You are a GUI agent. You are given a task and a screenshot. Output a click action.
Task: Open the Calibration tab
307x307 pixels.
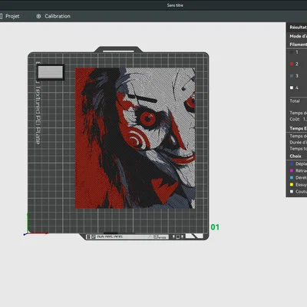[x=54, y=16]
